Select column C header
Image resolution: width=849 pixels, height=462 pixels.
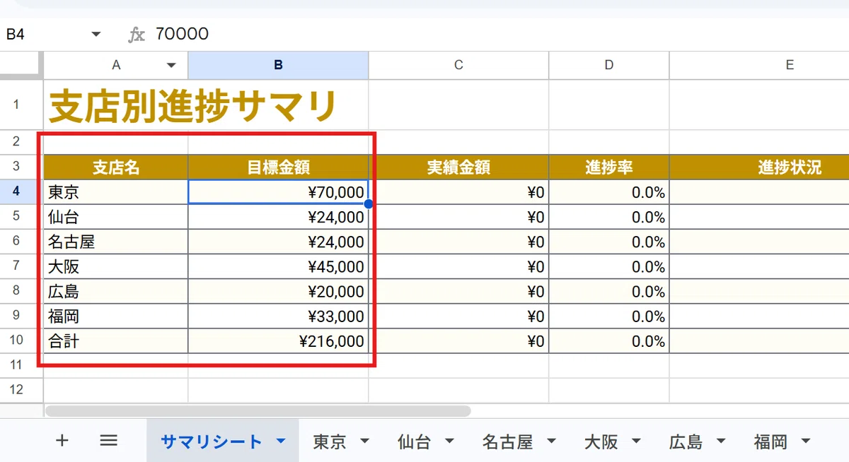pyautogui.click(x=458, y=65)
